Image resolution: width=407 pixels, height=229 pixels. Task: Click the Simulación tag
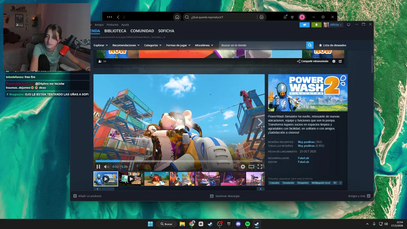[288, 183]
